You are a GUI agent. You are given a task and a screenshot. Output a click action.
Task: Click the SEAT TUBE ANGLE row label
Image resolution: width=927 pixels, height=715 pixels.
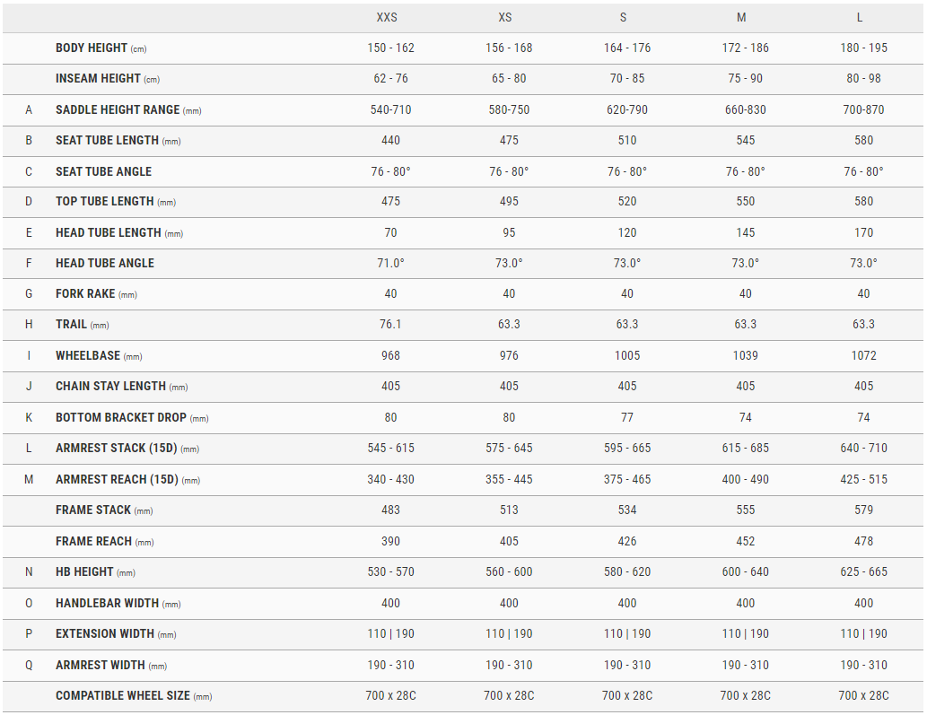tap(103, 172)
